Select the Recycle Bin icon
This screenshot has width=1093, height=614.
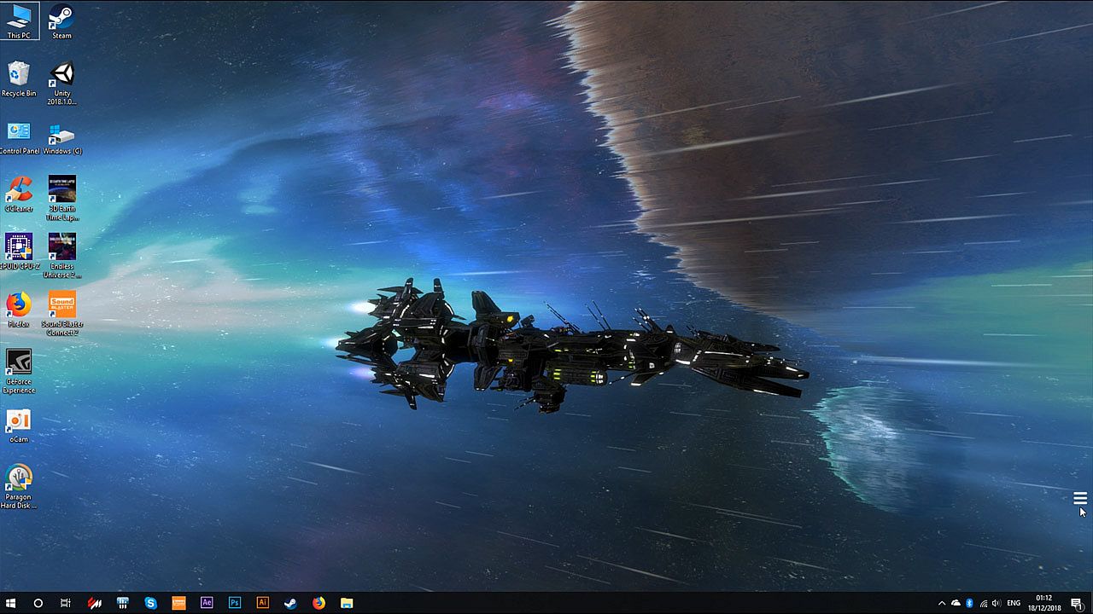pyautogui.click(x=19, y=79)
